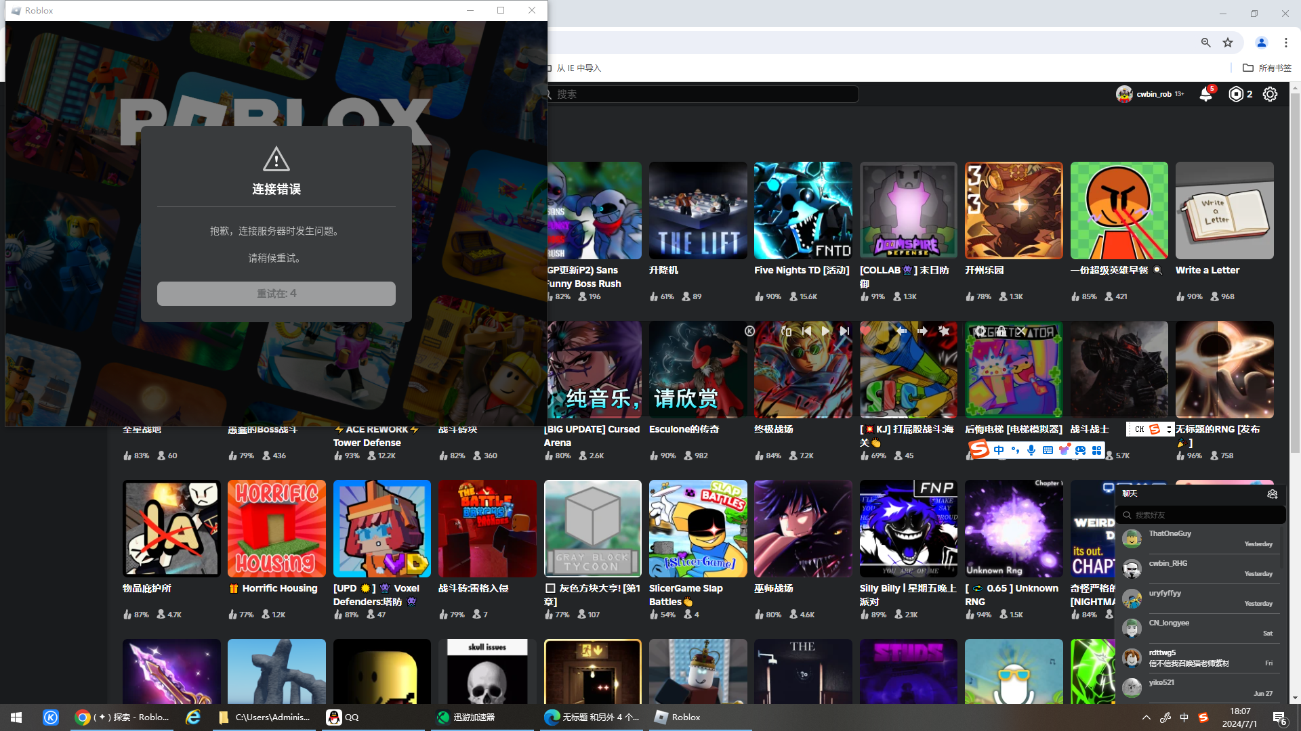Open the Write a Letter game
The height and width of the screenshot is (731, 1301).
(1224, 211)
